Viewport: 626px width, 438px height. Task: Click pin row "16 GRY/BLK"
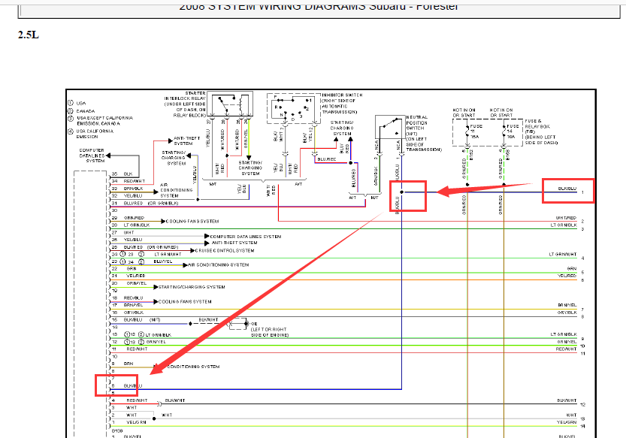pos(127,313)
